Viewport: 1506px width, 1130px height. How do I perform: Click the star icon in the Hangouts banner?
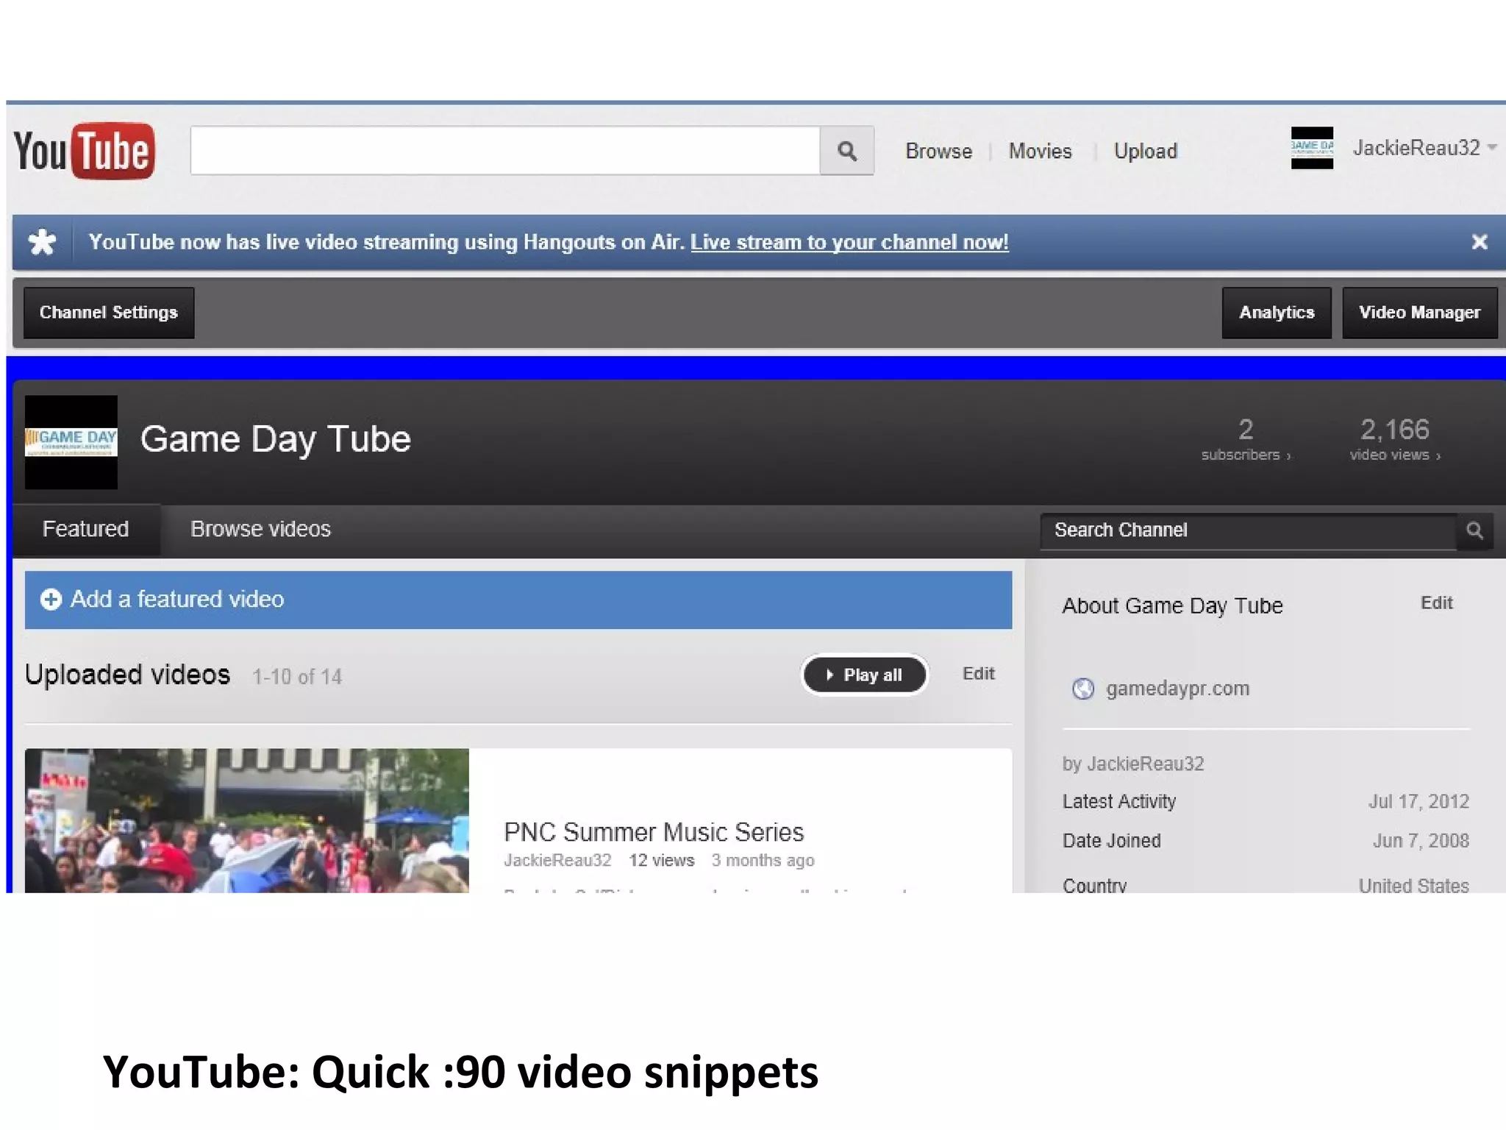click(42, 242)
